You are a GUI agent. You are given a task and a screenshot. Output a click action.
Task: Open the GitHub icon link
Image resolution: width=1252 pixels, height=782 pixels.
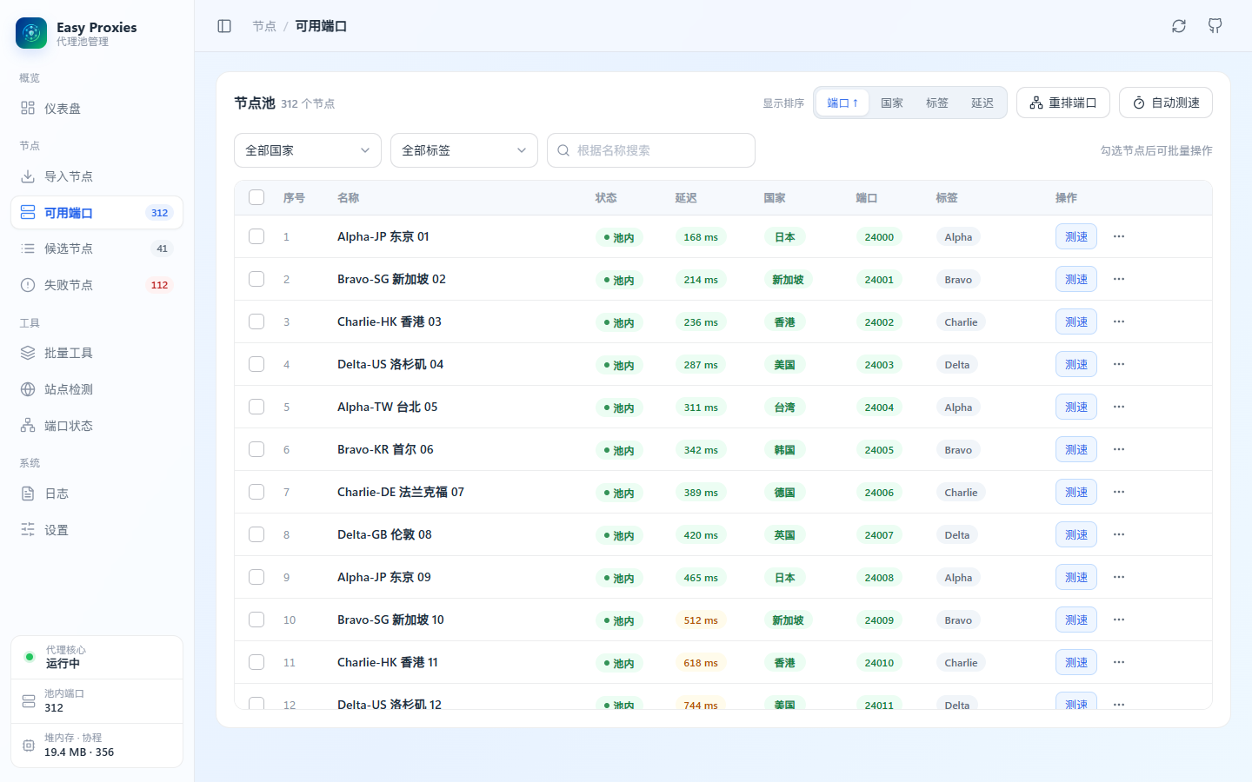point(1215,26)
